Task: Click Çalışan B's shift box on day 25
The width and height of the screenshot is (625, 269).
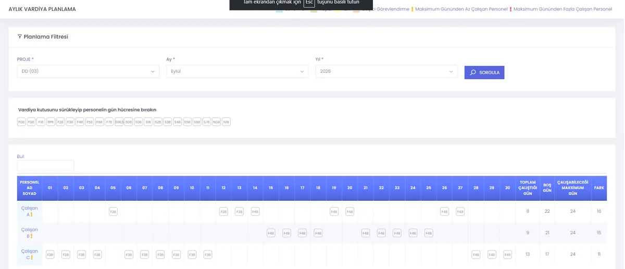Action: 429,233
